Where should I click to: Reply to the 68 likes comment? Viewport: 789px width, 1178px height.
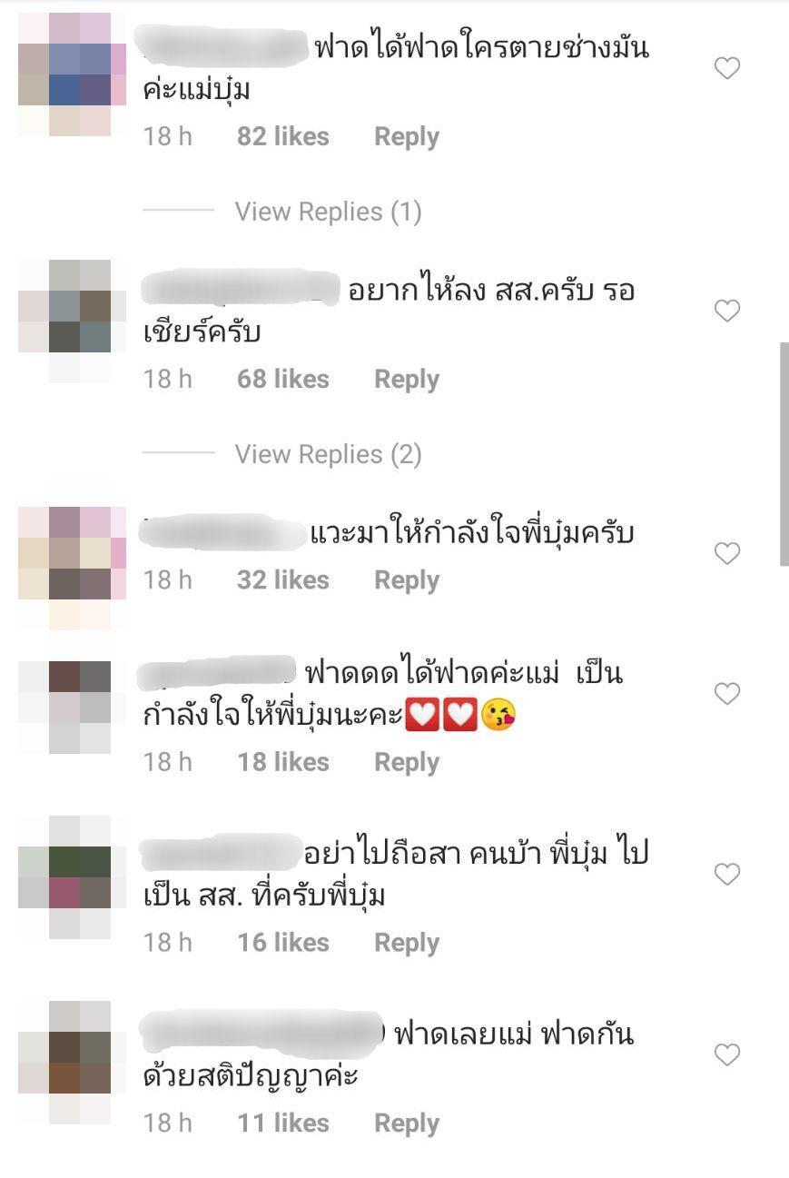(x=407, y=380)
